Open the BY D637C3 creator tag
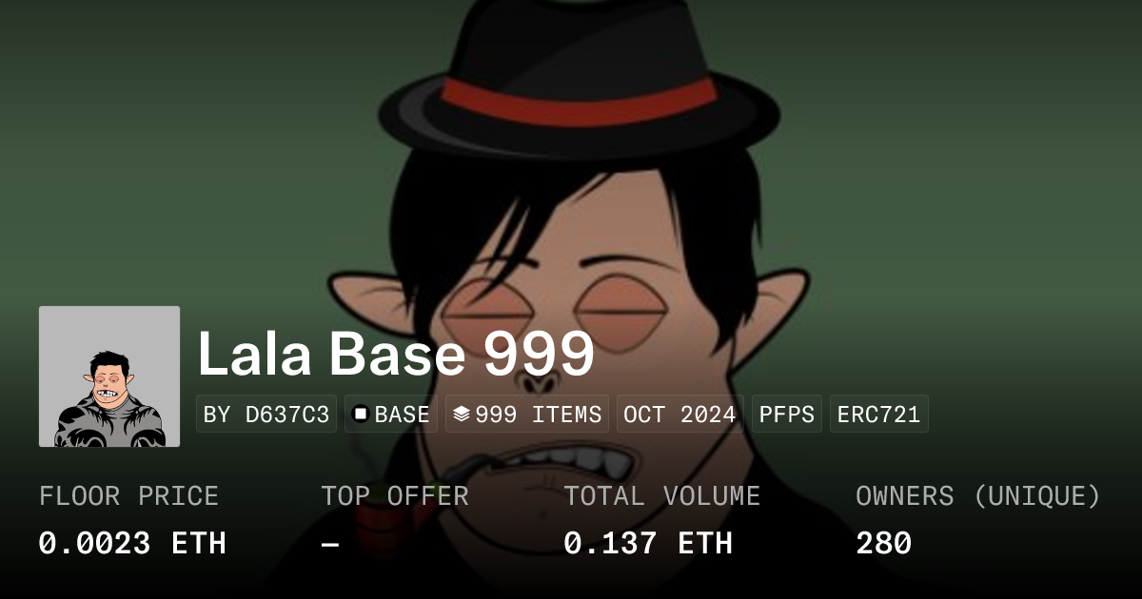The height and width of the screenshot is (599, 1142). 266,415
